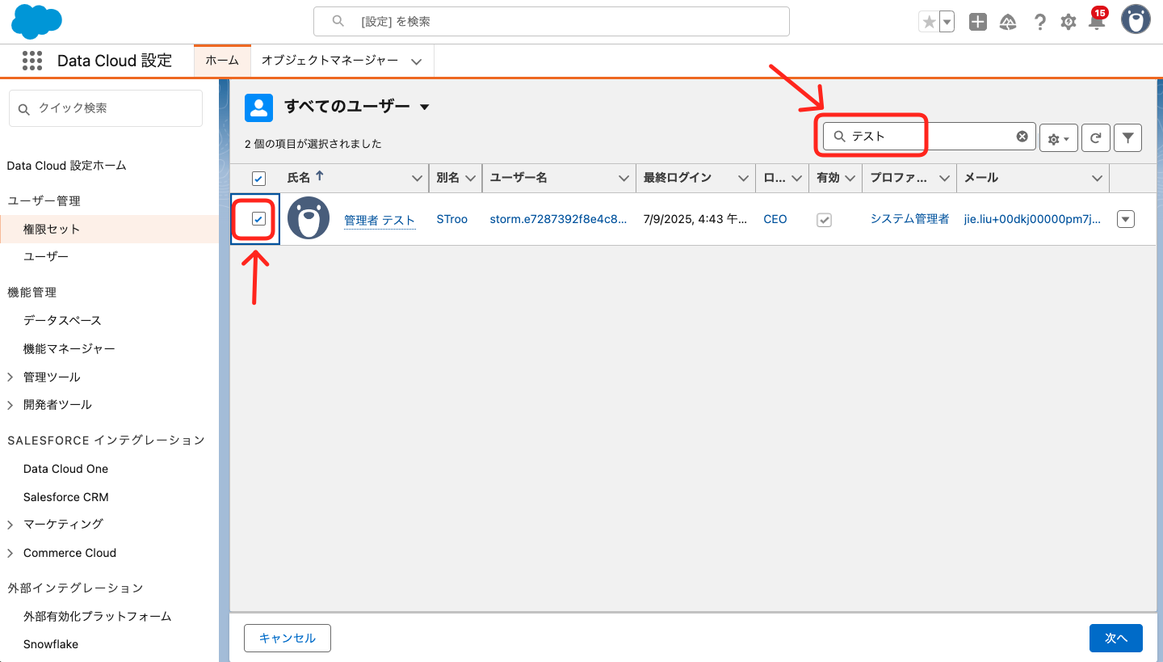1163x662 pixels.
Task: Open the App Launcher grid icon
Action: pyautogui.click(x=32, y=61)
